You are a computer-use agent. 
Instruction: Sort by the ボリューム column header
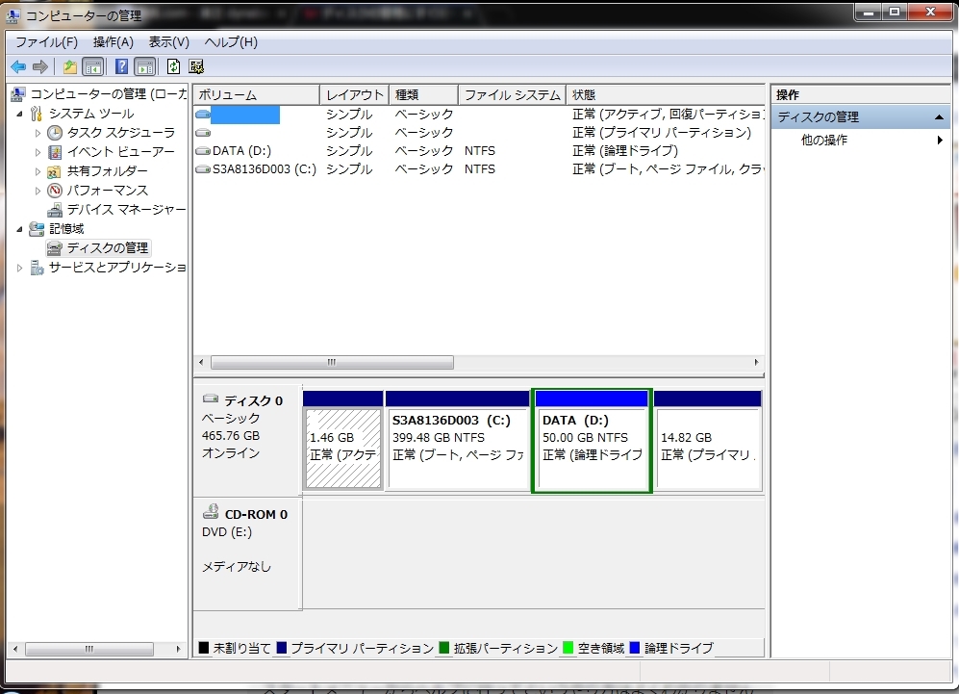(257, 95)
